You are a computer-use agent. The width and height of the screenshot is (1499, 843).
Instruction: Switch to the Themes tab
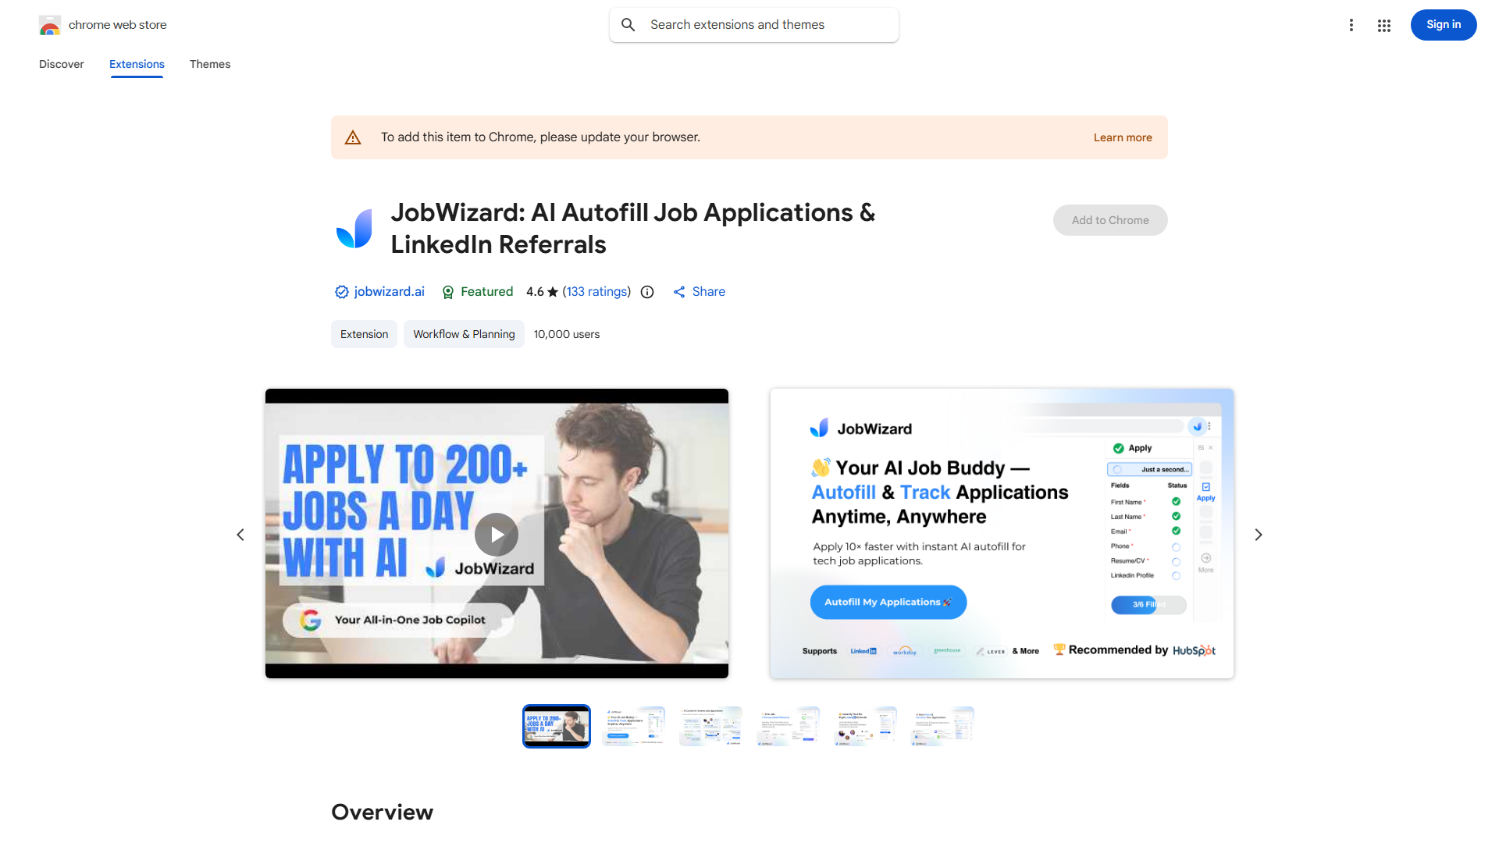click(210, 64)
